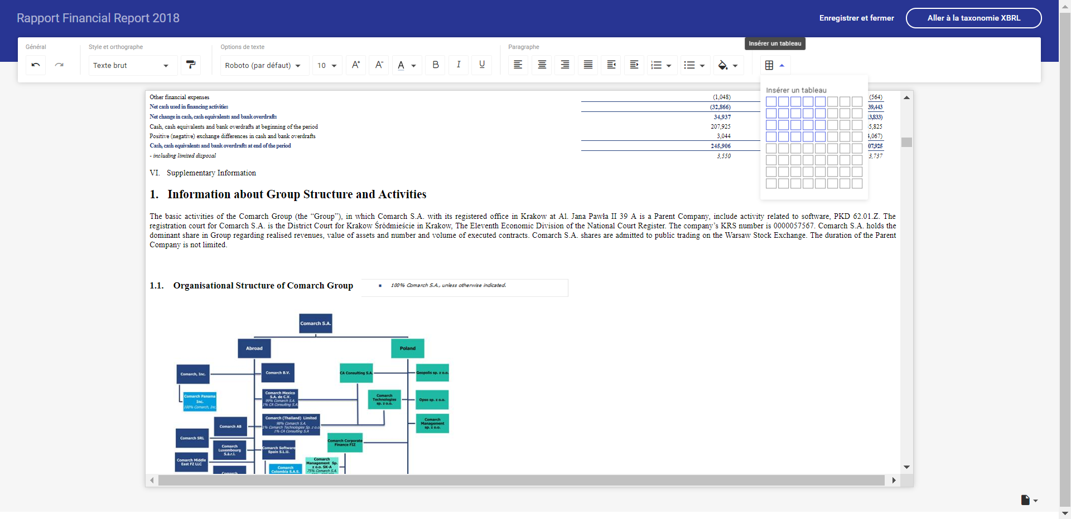
Task: Open the font size 10 dropdown
Action: (327, 65)
